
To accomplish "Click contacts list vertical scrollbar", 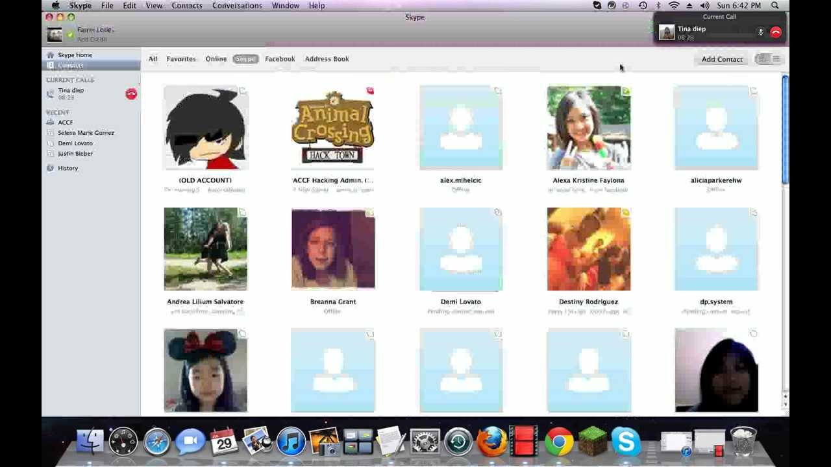I will [x=785, y=130].
